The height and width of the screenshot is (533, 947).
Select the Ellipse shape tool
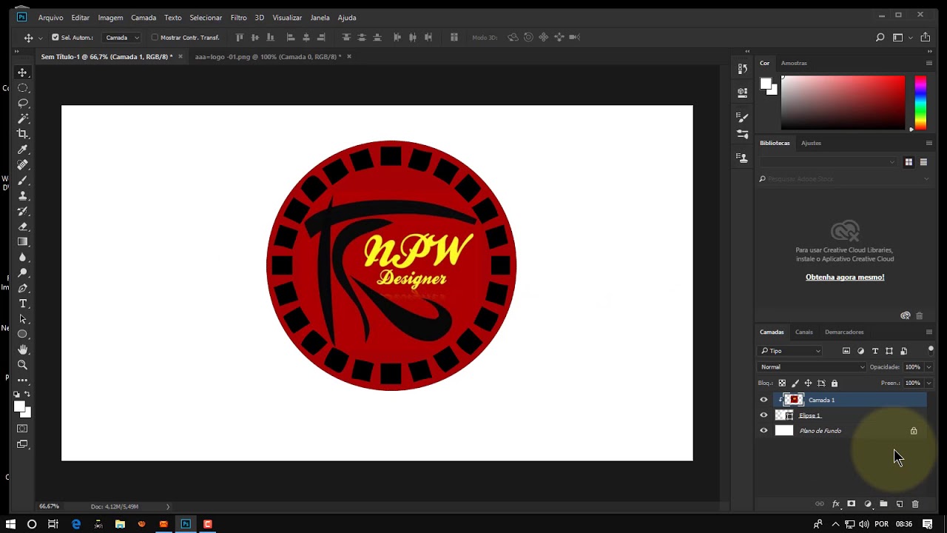(x=22, y=335)
